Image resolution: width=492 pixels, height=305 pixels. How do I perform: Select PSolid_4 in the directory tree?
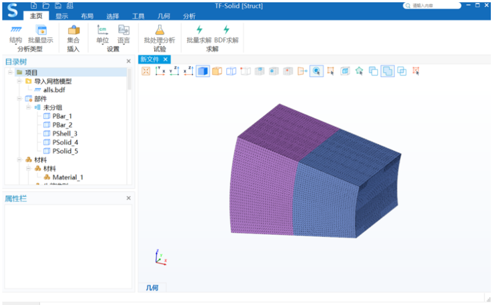(65, 142)
